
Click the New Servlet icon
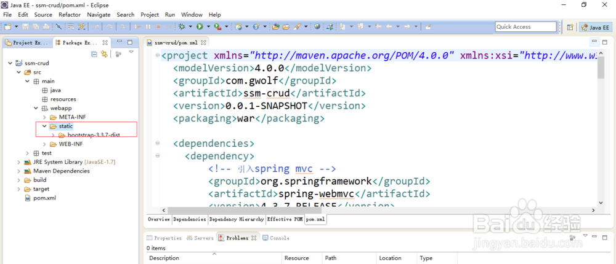[x=256, y=26]
